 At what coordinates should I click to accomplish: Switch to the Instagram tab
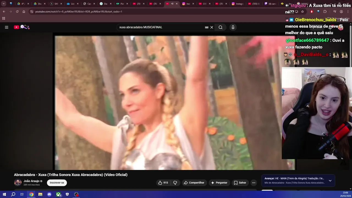pos(238,4)
